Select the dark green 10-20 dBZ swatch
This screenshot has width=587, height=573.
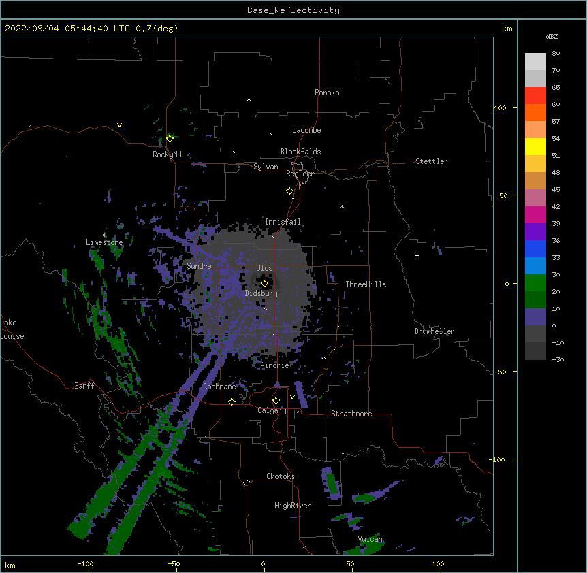coord(535,300)
